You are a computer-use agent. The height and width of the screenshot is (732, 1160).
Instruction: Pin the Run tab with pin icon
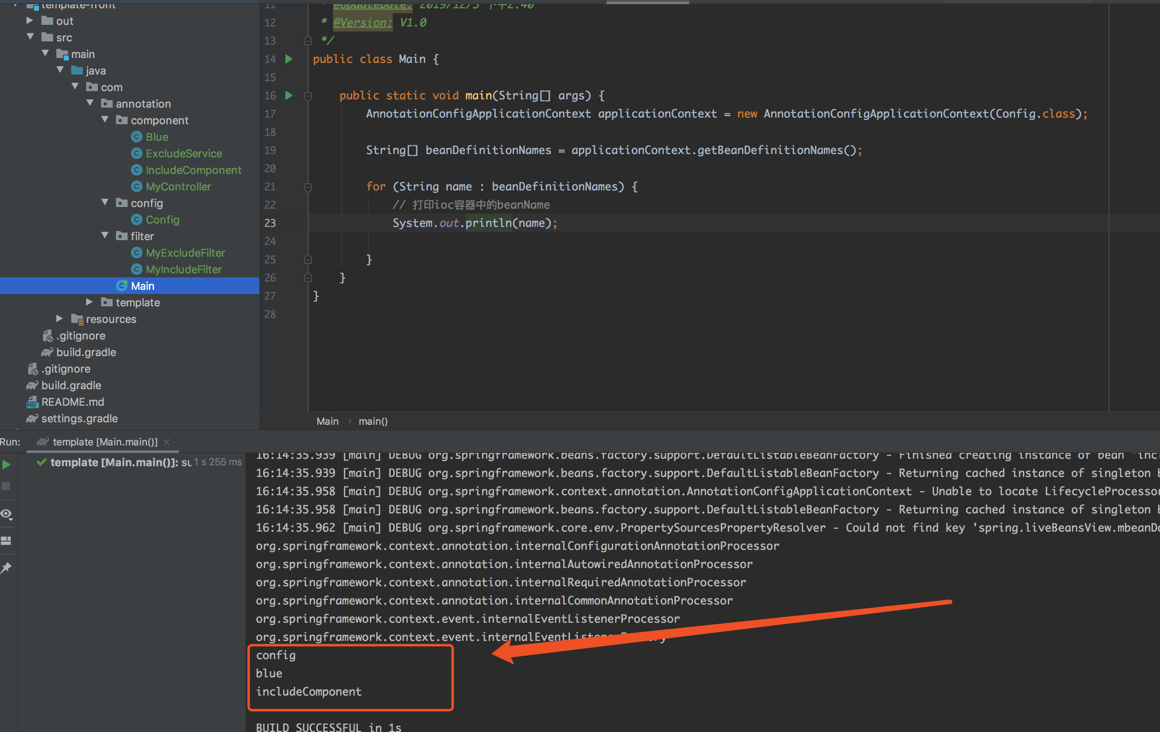[x=6, y=568]
